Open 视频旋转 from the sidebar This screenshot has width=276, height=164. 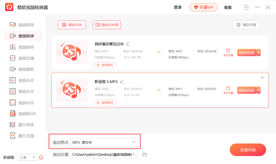tap(22, 47)
